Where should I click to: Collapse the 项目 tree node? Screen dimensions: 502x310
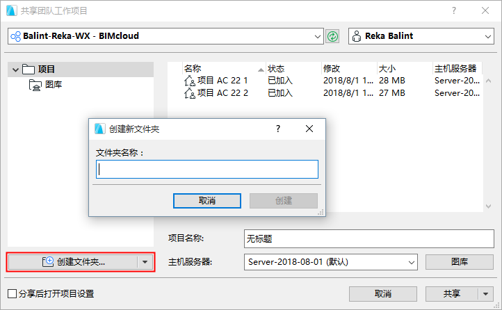pos(15,70)
